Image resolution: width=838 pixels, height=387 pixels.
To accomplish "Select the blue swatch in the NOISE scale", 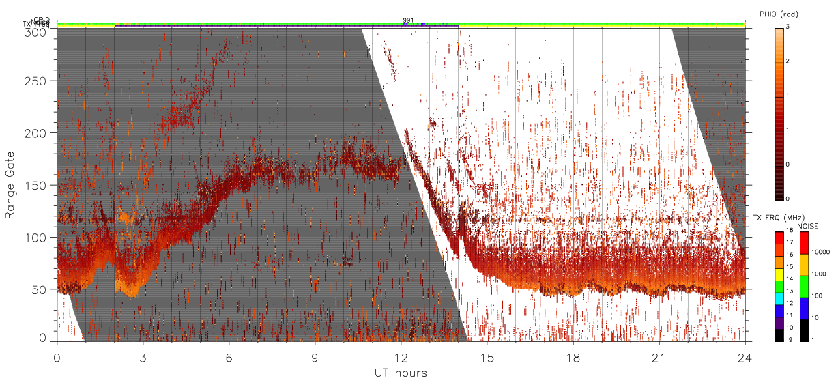I will click(805, 309).
